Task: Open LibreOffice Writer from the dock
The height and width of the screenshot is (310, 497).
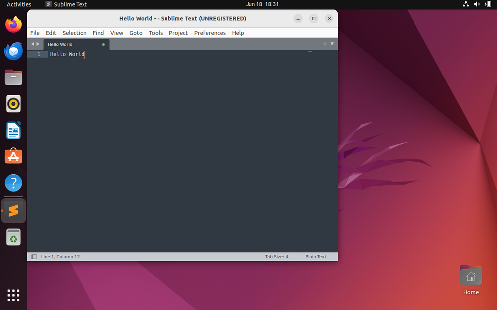Action: click(13, 130)
